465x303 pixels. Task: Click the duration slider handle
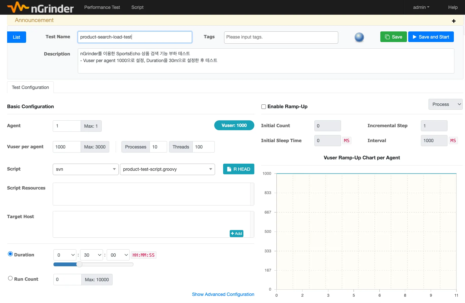[x=79, y=264]
